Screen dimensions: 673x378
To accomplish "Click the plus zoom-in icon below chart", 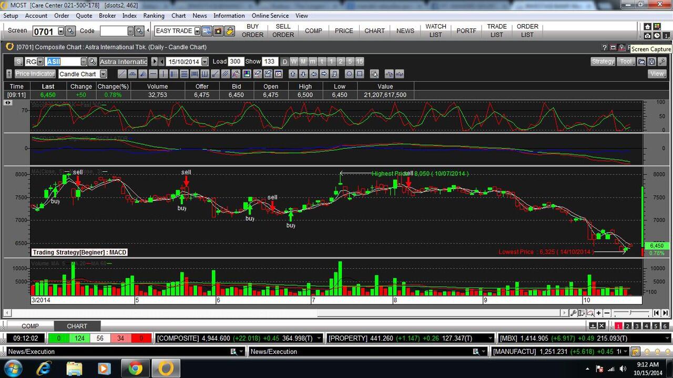I will coord(598,313).
